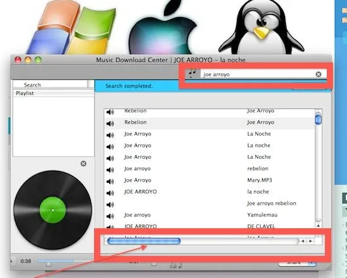Clear the joe arroyo search text
The height and width of the screenshot is (278, 347).
318,74
